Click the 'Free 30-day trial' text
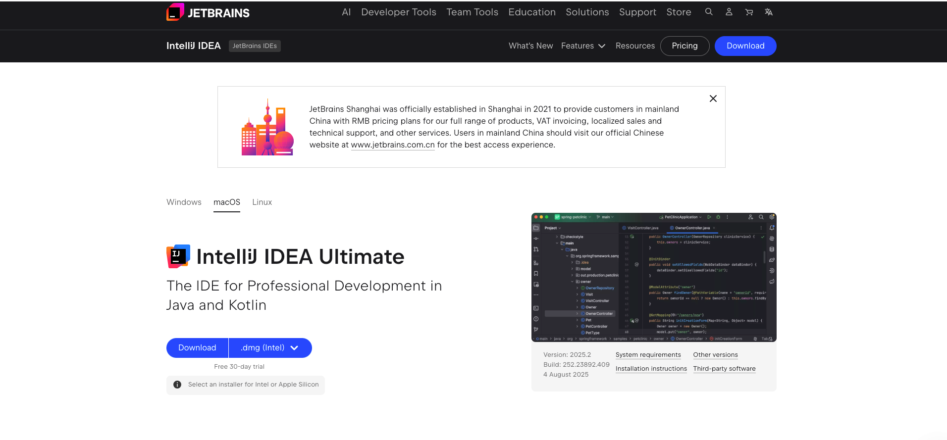The image size is (947, 440). [239, 367]
